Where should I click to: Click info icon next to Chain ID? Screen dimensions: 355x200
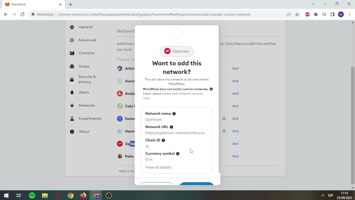(163, 140)
